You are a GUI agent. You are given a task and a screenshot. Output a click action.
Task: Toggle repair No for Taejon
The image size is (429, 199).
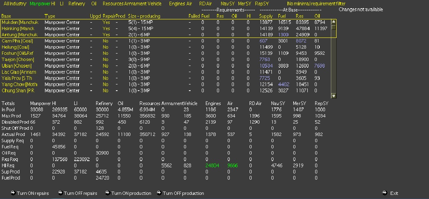coord(105,59)
